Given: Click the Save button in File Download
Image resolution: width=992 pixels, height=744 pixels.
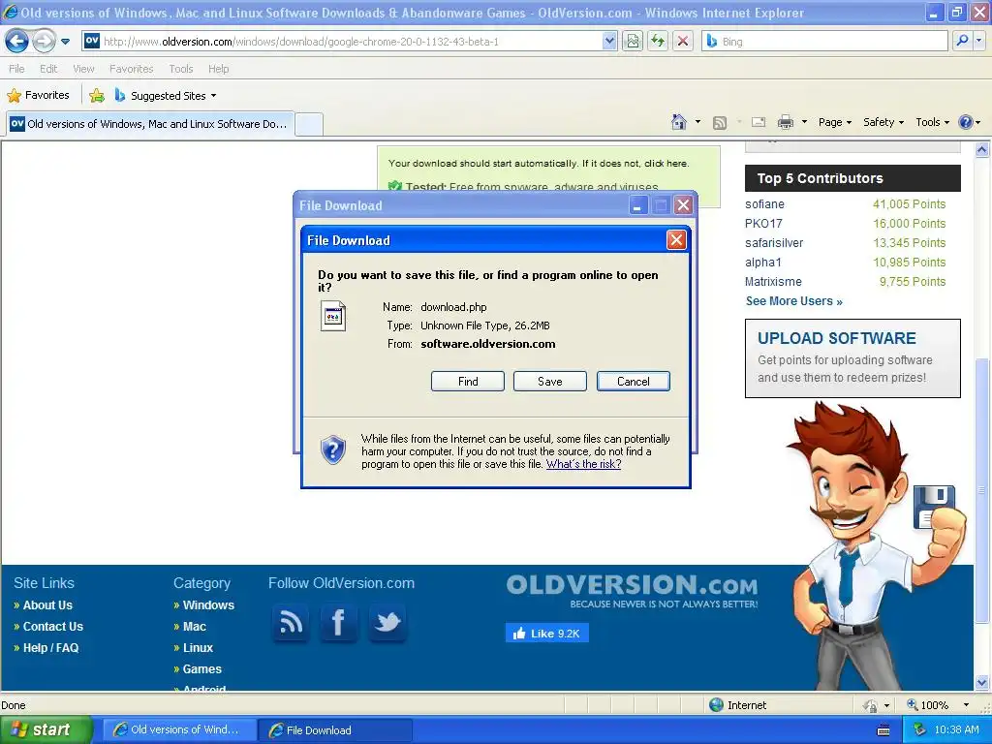Looking at the screenshot, I should pos(550,382).
